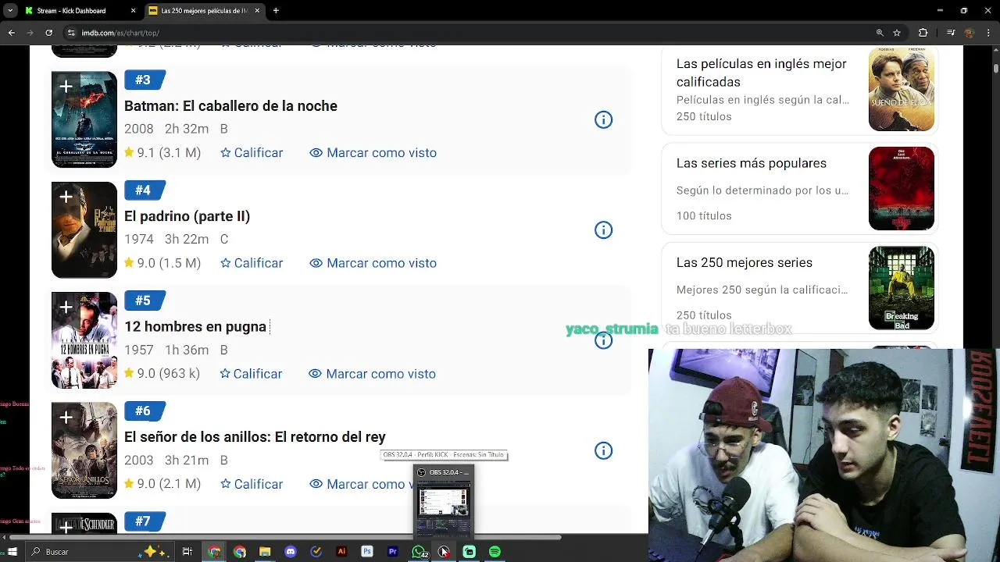Open Las 250 mejores series list
This screenshot has width=1000, height=562.
[x=744, y=262]
